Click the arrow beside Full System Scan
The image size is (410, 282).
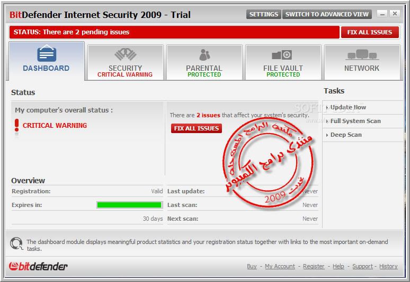point(327,121)
